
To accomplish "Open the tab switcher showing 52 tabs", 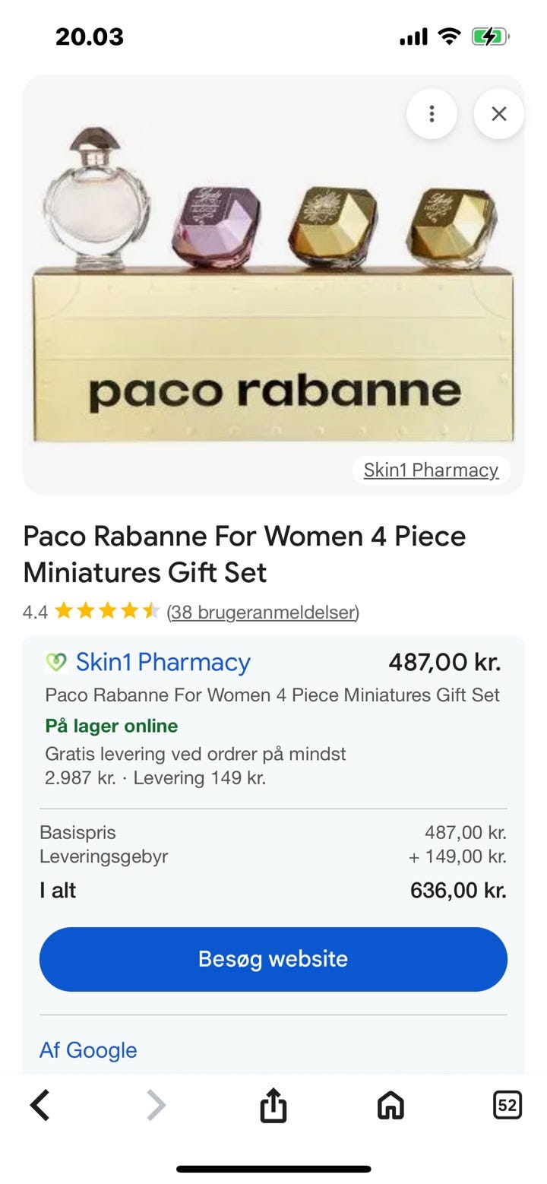I will pos(507,1105).
